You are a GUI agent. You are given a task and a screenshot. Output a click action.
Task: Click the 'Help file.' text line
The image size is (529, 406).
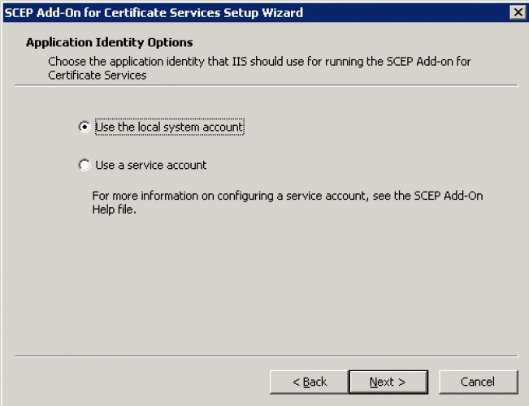click(x=114, y=209)
